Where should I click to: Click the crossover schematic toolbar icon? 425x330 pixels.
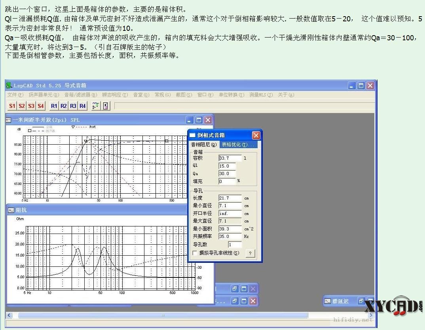[x=96, y=106]
